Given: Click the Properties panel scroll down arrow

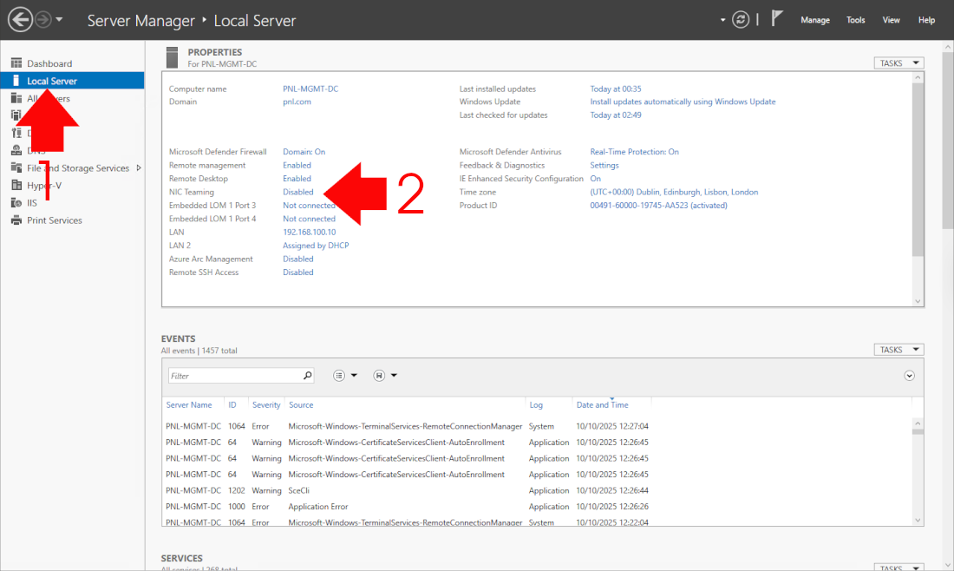Looking at the screenshot, I should (918, 301).
